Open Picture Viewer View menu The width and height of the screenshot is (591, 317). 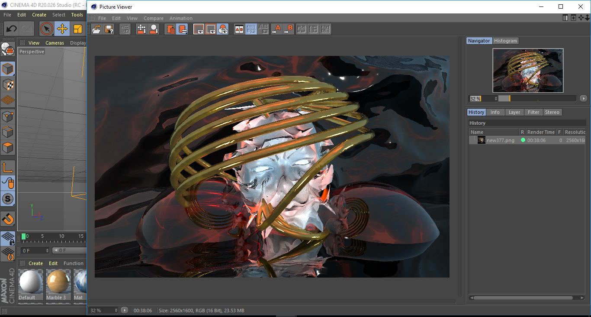132,18
